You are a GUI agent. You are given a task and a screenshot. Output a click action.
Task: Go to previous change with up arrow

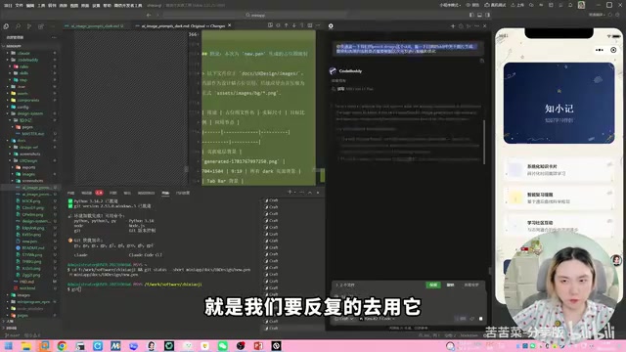(287, 25)
